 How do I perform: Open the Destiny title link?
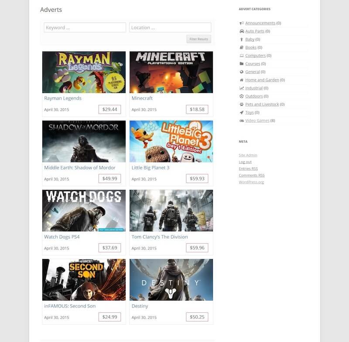click(140, 306)
